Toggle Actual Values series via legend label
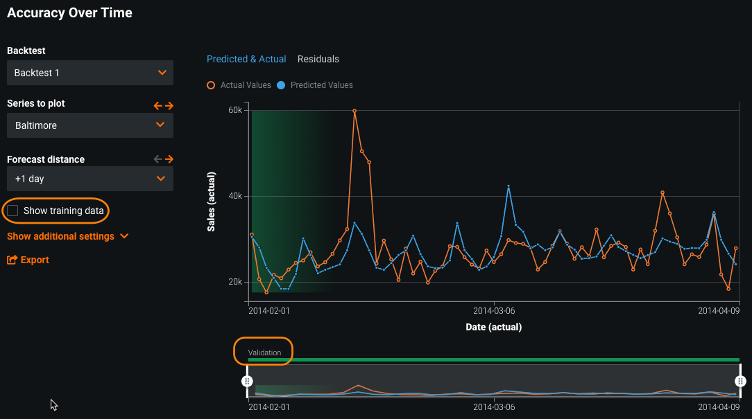Image resolution: width=752 pixels, height=419 pixels. coord(246,85)
